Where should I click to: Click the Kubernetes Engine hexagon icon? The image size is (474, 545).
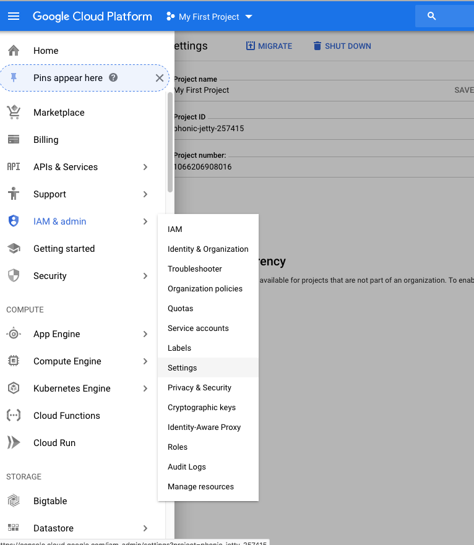pos(14,388)
